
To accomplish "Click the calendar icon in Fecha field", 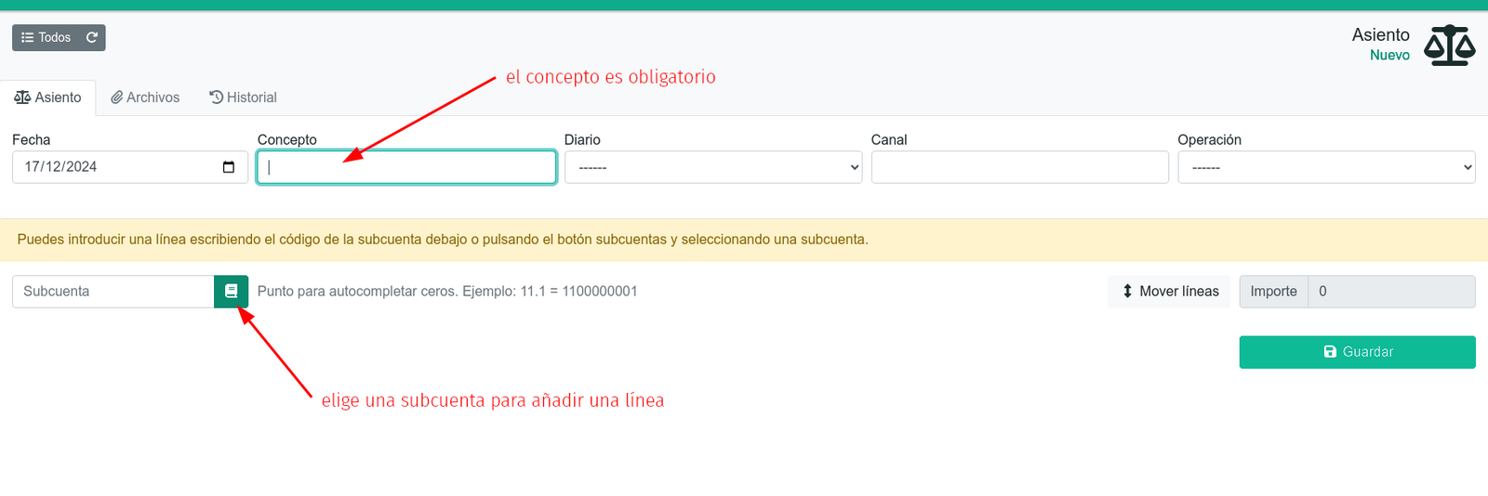I will [229, 167].
